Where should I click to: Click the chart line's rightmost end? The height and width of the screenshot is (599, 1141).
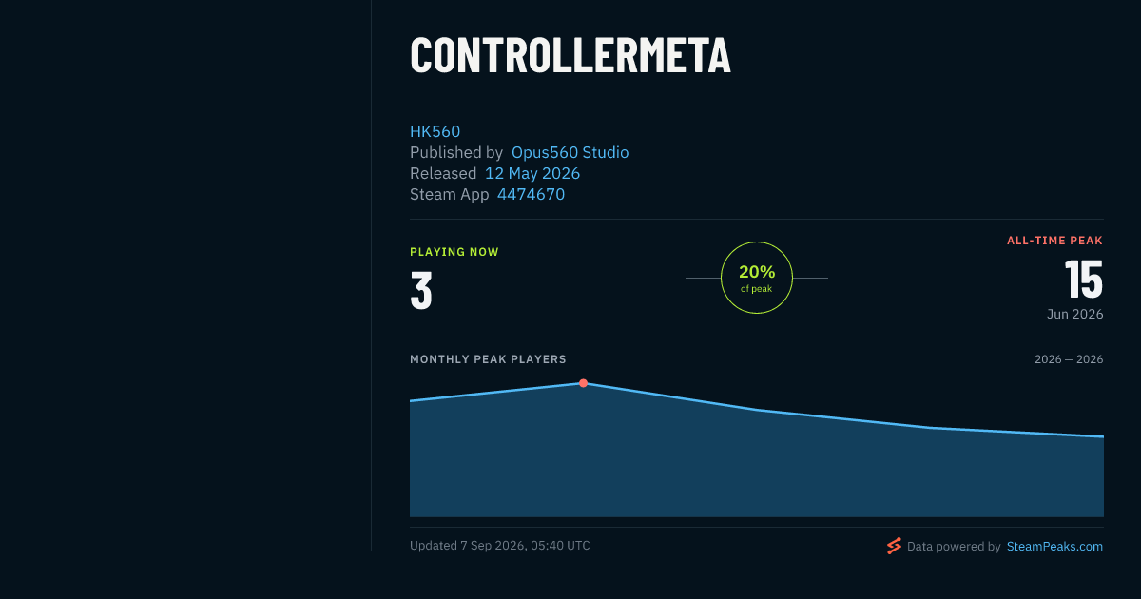coord(1102,436)
